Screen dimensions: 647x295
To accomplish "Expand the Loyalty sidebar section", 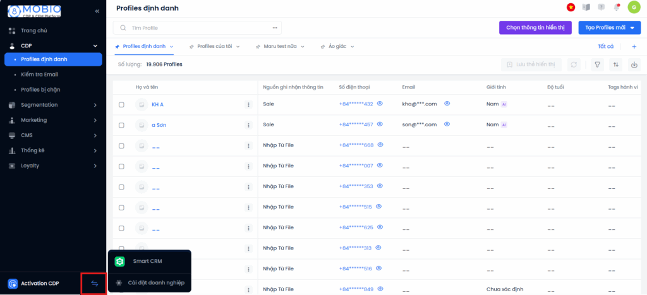I will click(95, 166).
